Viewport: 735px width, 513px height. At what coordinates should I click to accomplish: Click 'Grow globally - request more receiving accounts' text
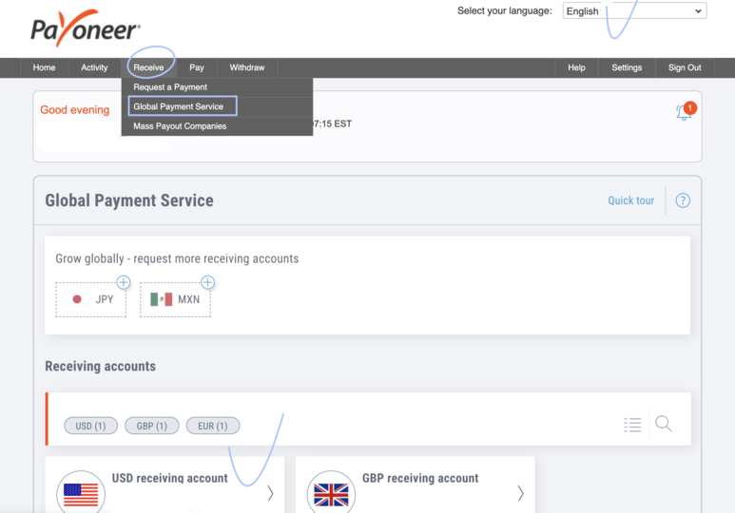click(177, 258)
